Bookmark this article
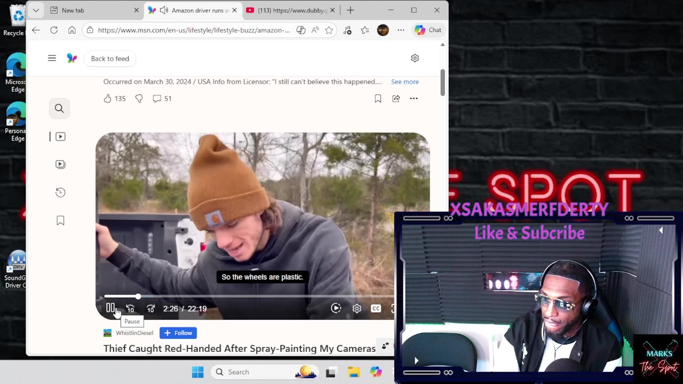Screen dimensions: 683x384 [x=378, y=98]
